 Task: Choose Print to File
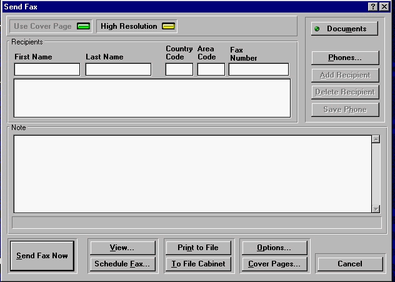click(199, 248)
